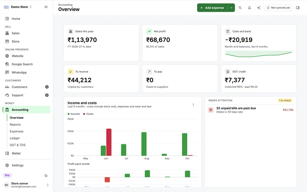Click the Support headset icon
The image size is (307, 192).
pyautogui.click(x=7, y=95)
